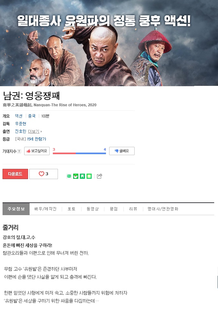Click the movie poster banner image
Screen dimensions: 218x309
(x=109, y=43)
